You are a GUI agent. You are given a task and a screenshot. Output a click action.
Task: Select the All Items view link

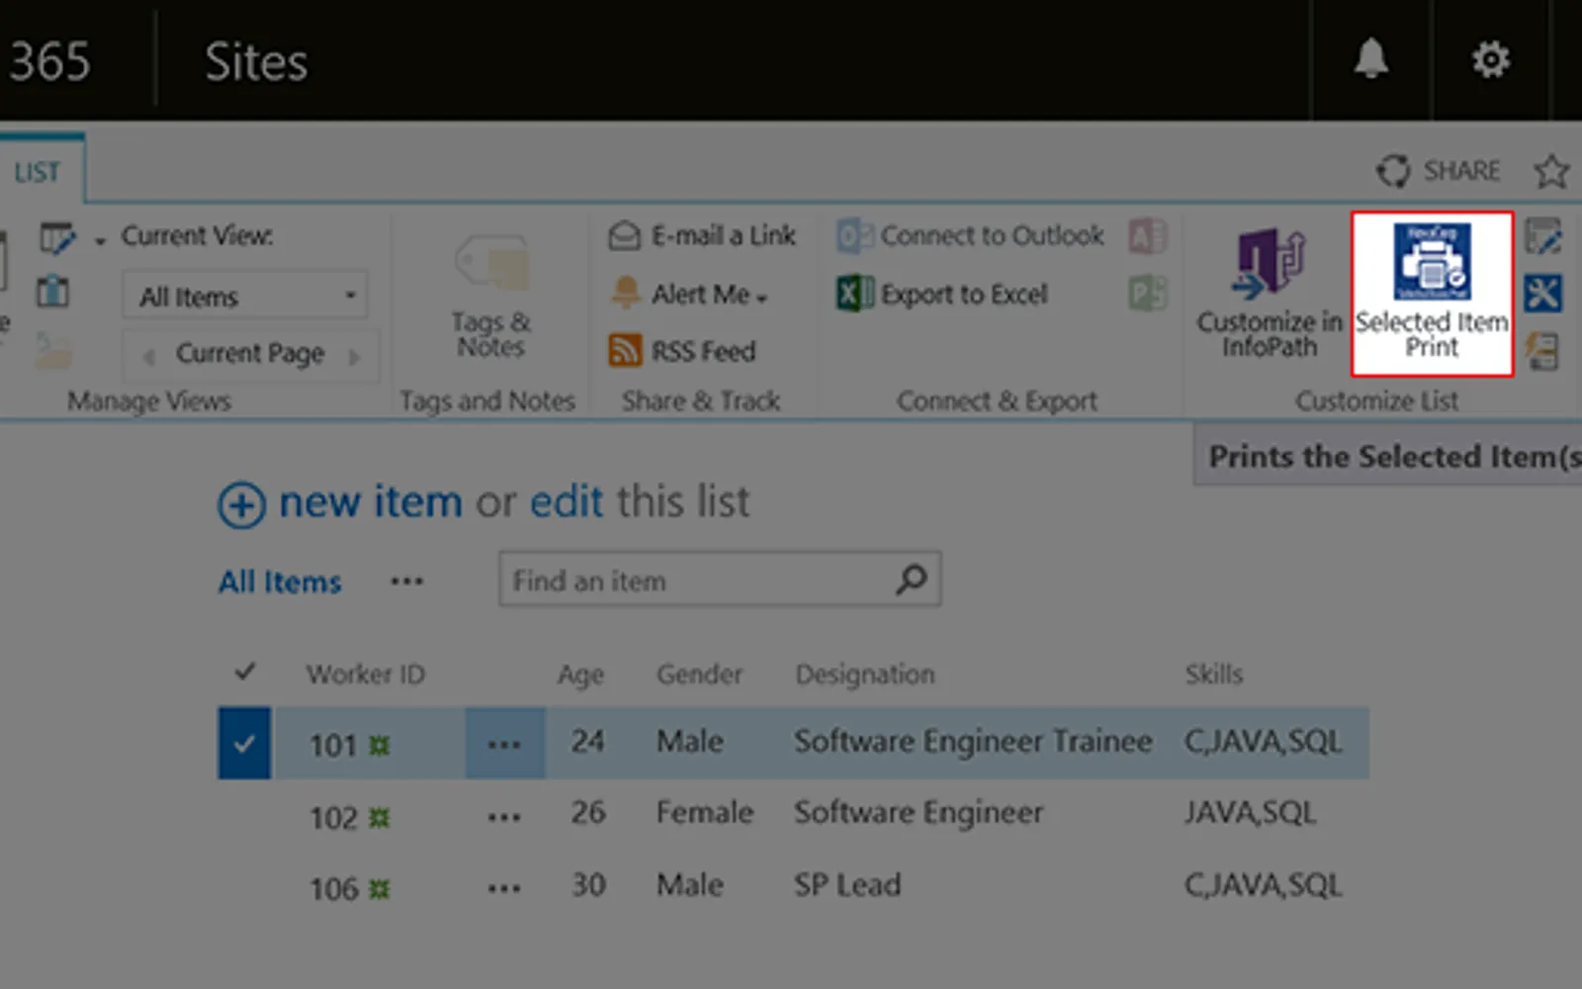tap(280, 582)
